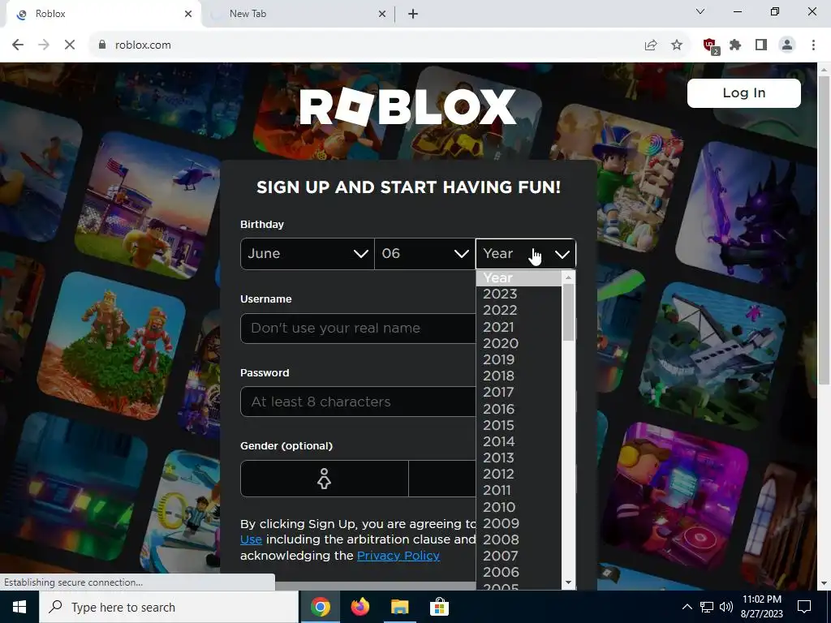
Task: Select 2018 in year options
Action: pos(519,376)
